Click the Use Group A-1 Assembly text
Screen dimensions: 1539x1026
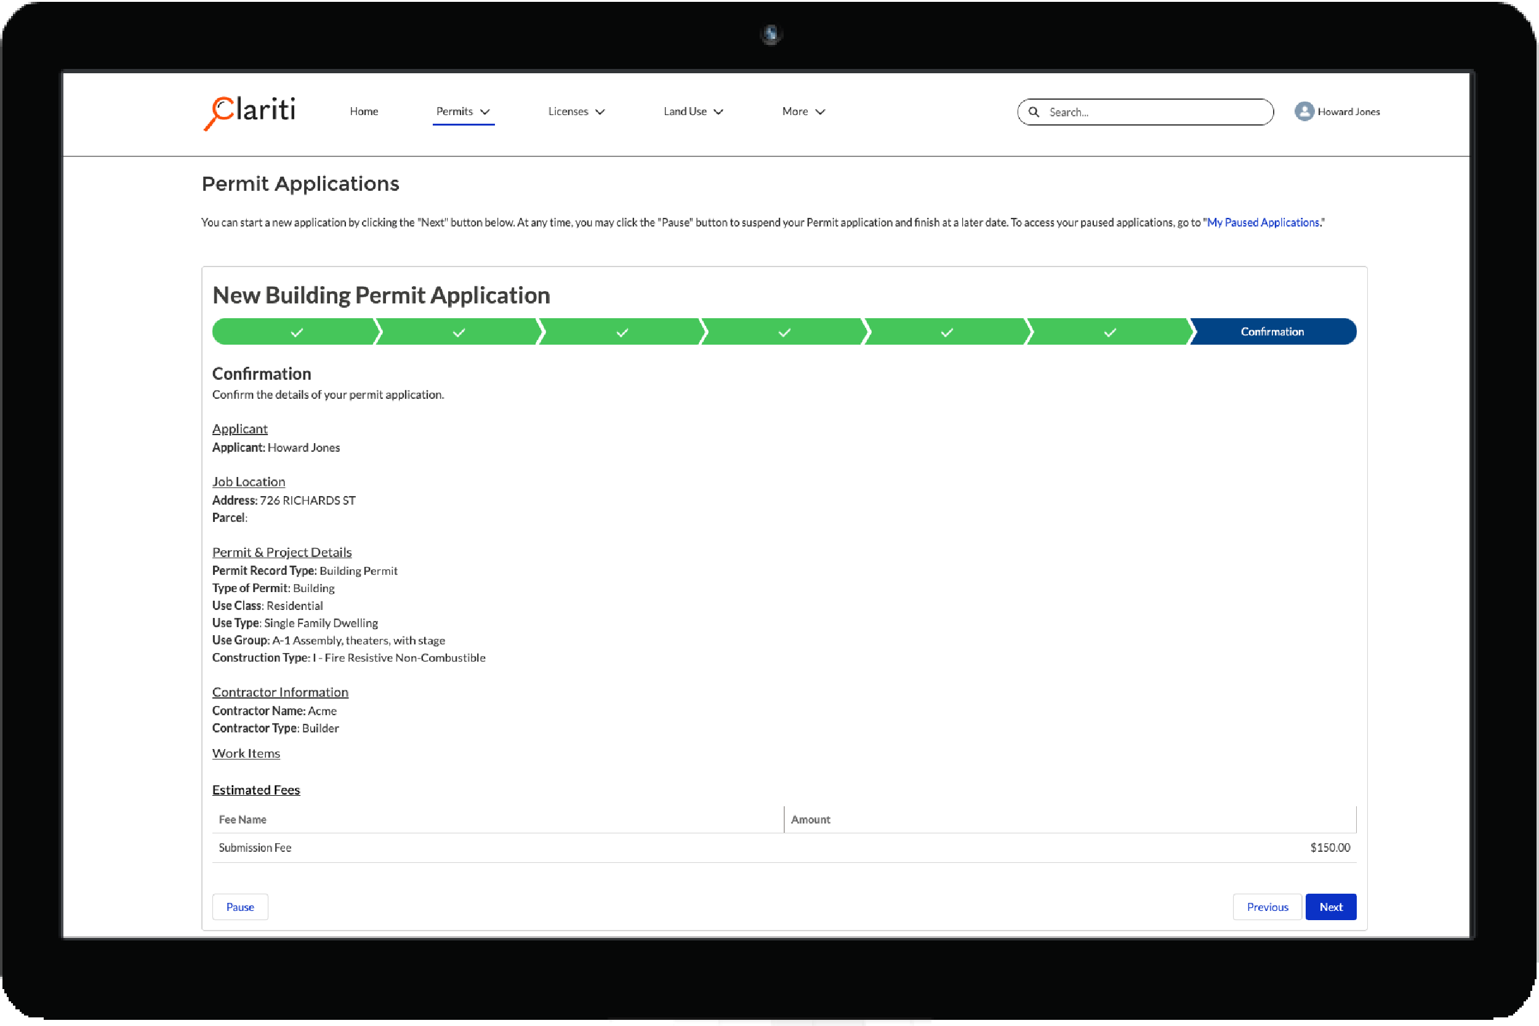click(329, 641)
